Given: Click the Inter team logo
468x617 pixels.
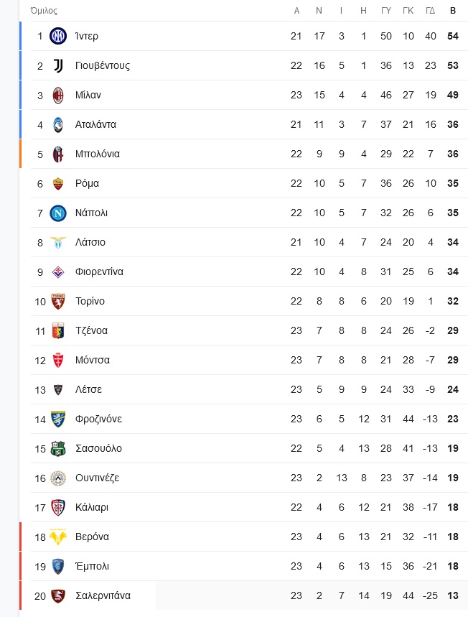Looking at the screenshot, I should pyautogui.click(x=58, y=36).
